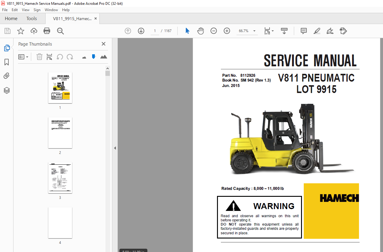This screenshot has width=383, height=252.
Task: Open the File menu
Action: (x=5, y=10)
